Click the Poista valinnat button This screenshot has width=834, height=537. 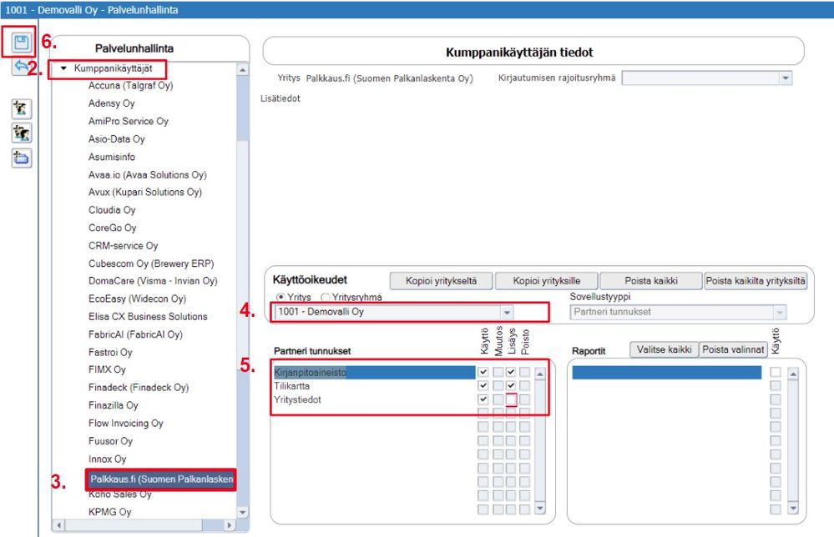(x=733, y=349)
